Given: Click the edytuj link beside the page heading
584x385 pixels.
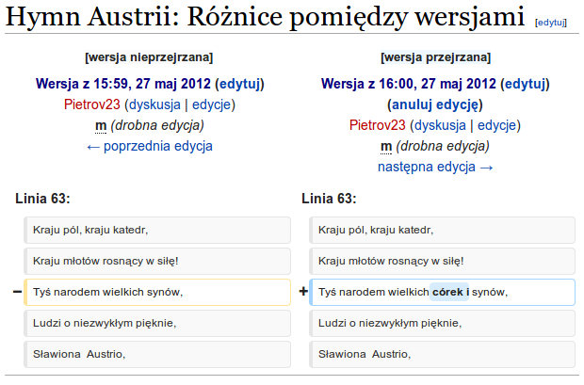Looking at the screenshot, I should pos(555,21).
